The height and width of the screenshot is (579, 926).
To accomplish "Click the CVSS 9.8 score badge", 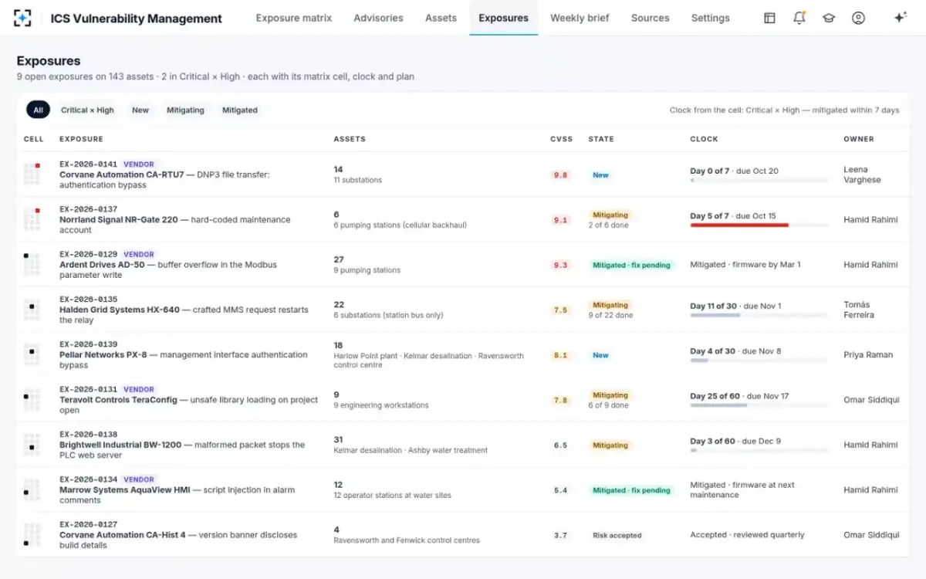I will pyautogui.click(x=560, y=175).
